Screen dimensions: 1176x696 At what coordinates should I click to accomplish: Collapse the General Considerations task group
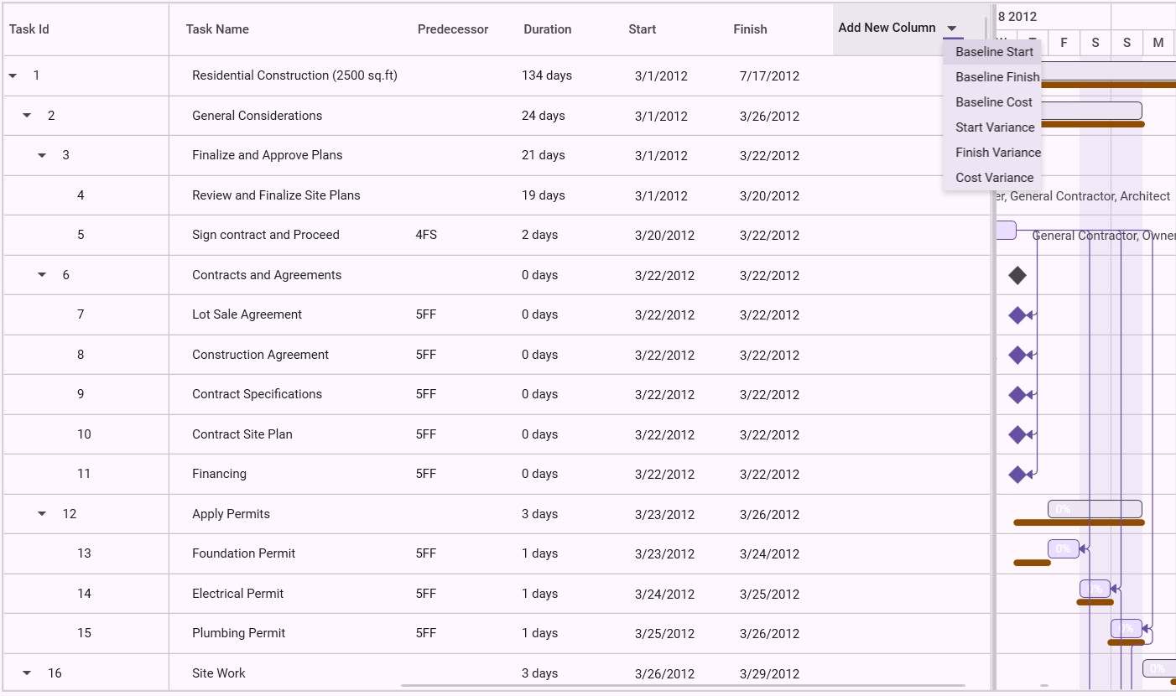(27, 116)
